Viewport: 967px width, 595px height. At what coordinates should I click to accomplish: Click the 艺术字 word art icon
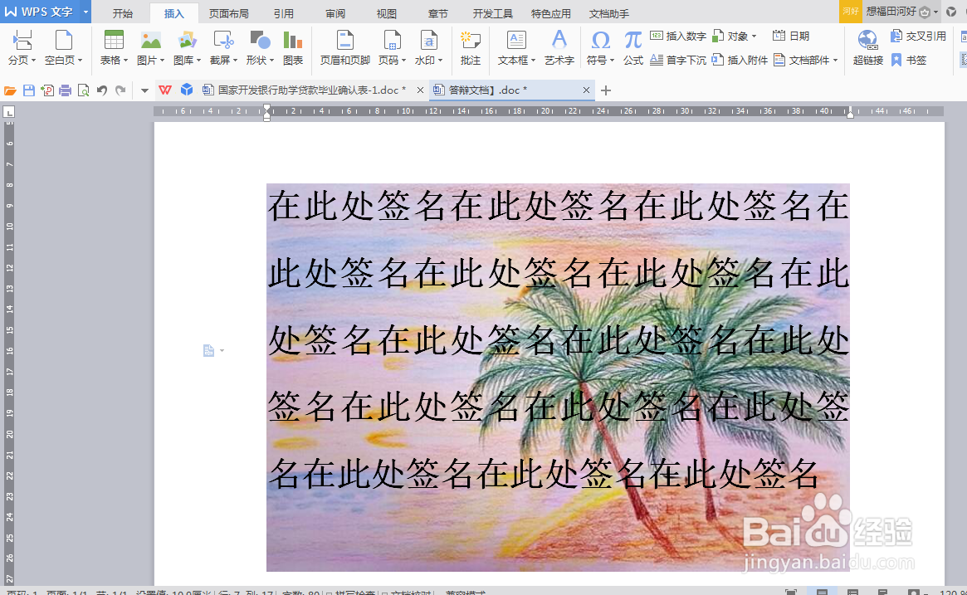tap(559, 41)
